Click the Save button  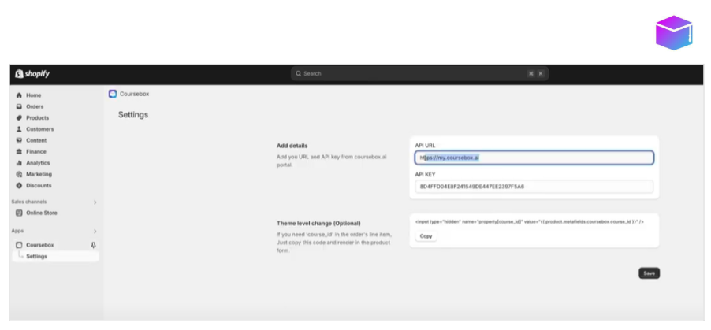coord(649,273)
